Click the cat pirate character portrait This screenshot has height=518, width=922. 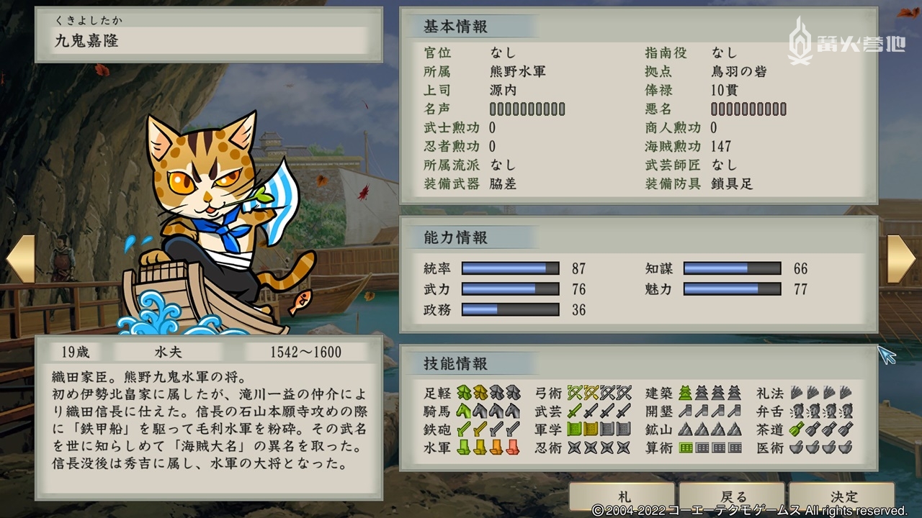[x=216, y=223]
